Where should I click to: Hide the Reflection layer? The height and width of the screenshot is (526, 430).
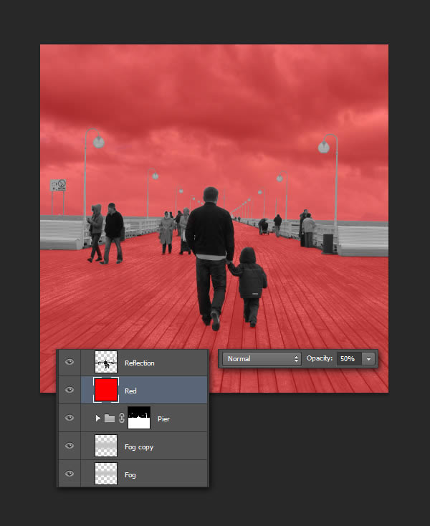coord(70,363)
